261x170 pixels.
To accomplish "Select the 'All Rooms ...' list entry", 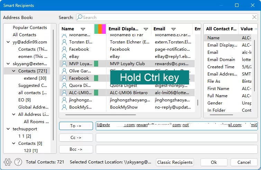I will 36,122.
